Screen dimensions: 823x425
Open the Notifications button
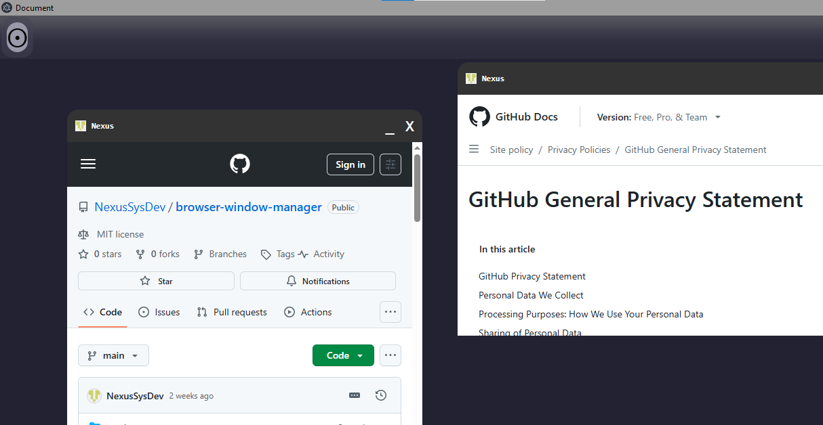(318, 281)
